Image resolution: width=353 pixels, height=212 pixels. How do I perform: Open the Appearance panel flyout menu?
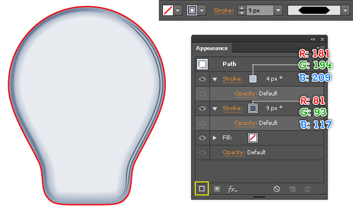(x=321, y=47)
